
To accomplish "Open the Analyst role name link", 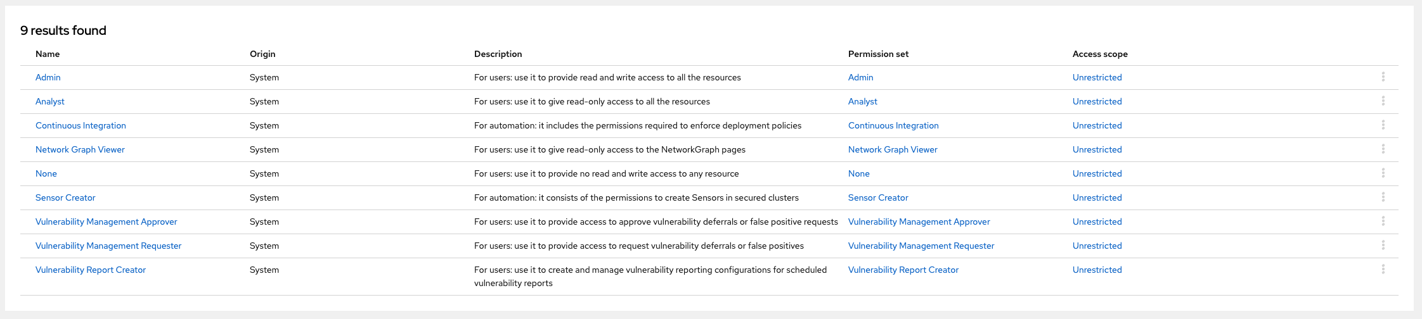I will click(x=50, y=101).
